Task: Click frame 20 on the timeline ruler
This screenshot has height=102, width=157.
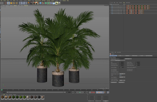Action: 24,90
